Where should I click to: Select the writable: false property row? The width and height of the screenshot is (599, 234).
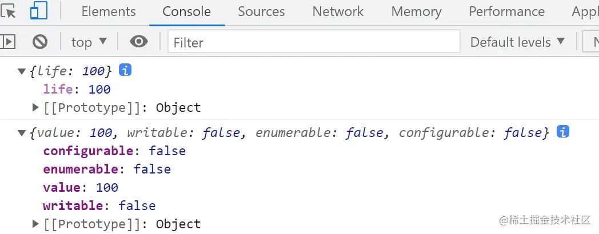[99, 205]
